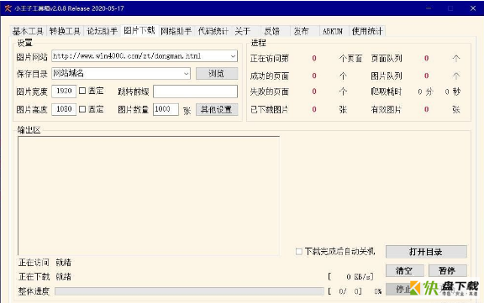Click the 跳转前缀 input field
The image size is (484, 303).
click(195, 91)
